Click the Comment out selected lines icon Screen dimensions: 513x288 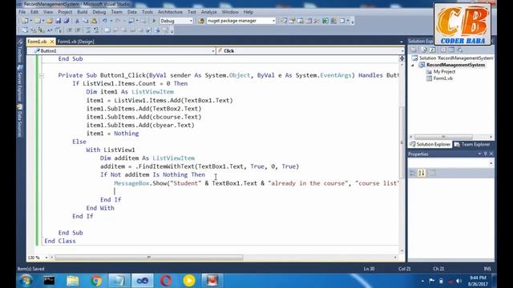(x=88, y=30)
